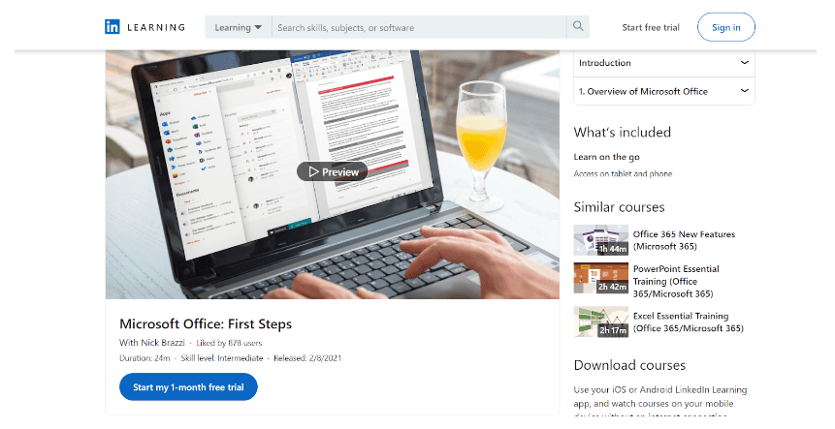This screenshot has width=835, height=429.
Task: Click the Introduction section heading
Action: click(605, 63)
